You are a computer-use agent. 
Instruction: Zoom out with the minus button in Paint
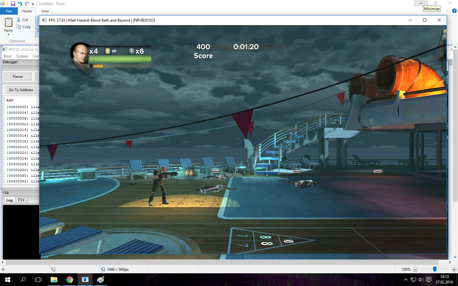click(x=415, y=269)
